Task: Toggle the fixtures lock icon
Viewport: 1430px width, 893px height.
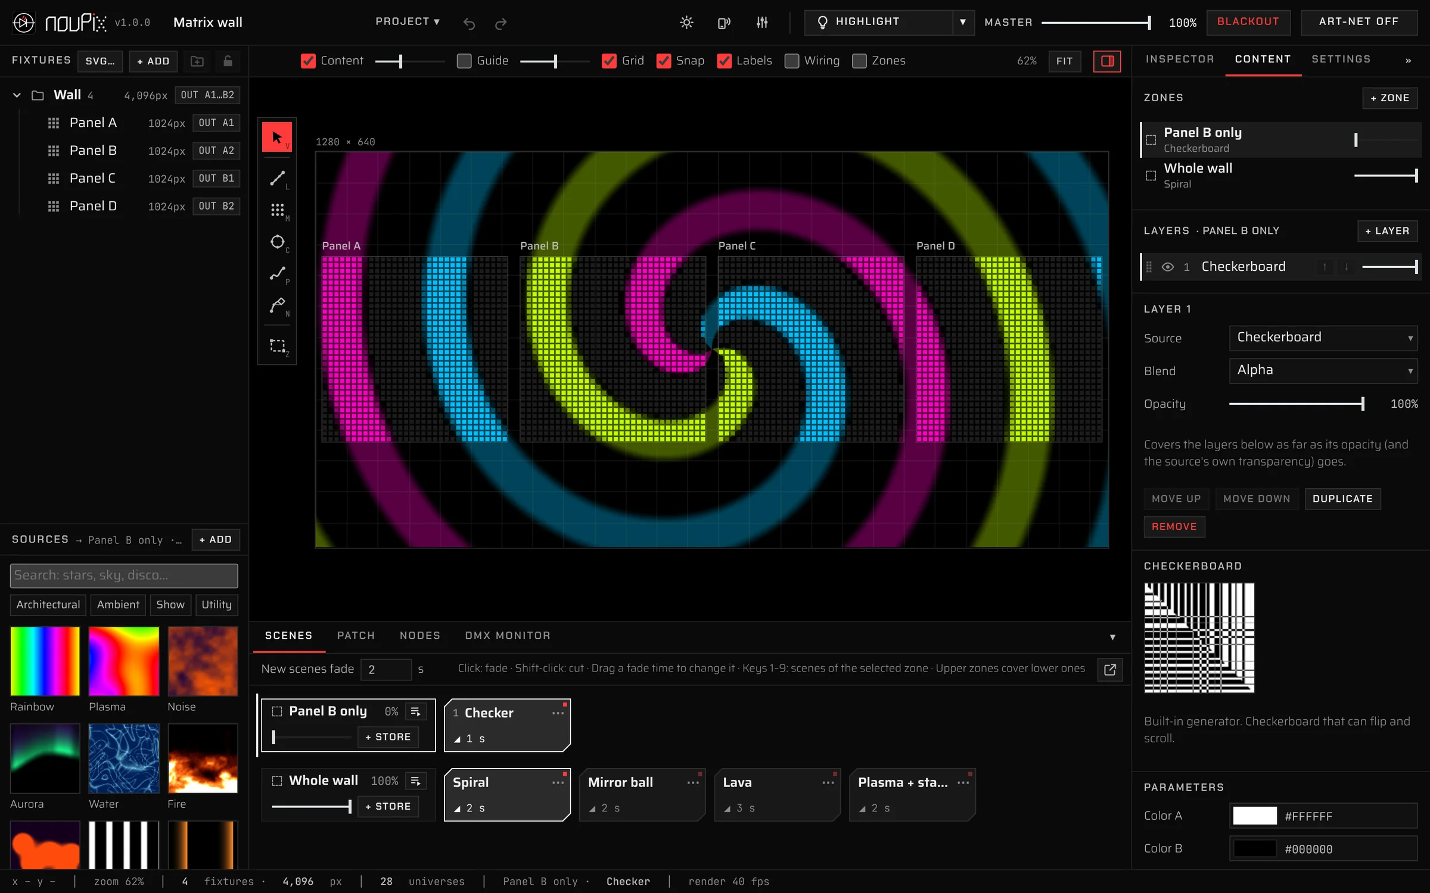Action: [228, 61]
